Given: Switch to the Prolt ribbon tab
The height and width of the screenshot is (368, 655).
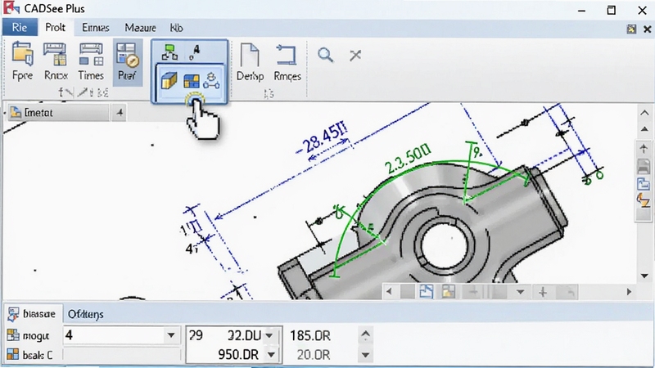Looking at the screenshot, I should 55,28.
